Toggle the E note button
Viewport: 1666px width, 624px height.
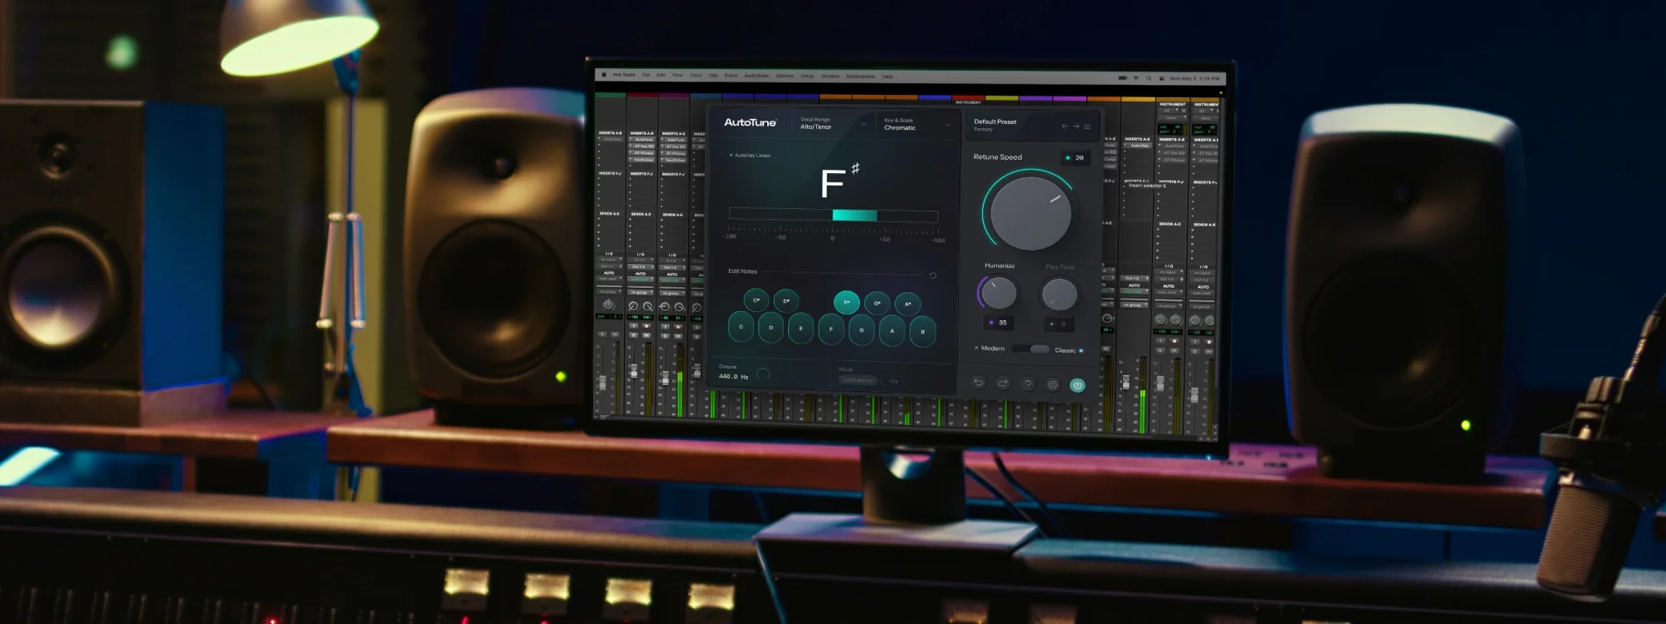click(801, 329)
